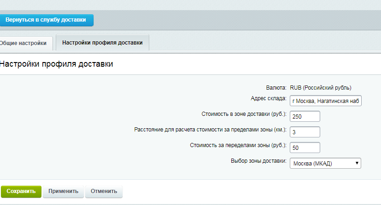Click the Стоимость за переделами зоны label
Viewport: 381px width, 205px height.
point(238,145)
